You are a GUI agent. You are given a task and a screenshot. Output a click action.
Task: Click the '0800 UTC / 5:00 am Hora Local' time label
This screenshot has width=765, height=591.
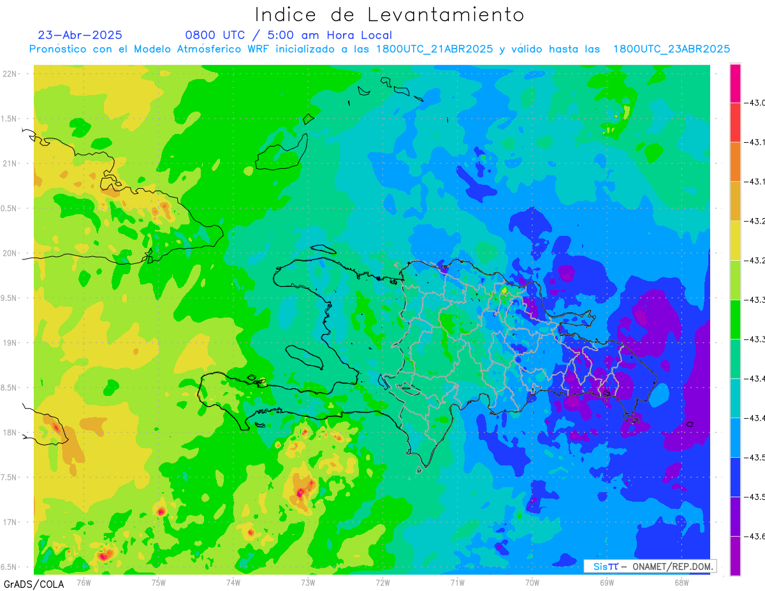click(289, 35)
